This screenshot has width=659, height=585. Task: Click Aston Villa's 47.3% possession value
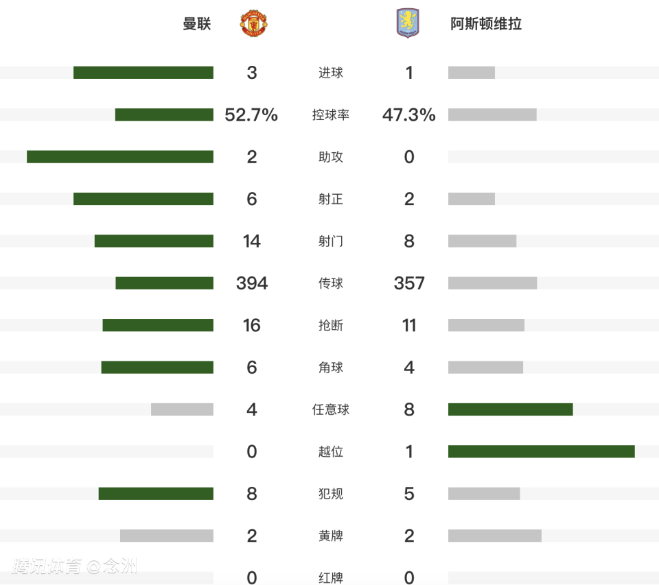point(409,115)
